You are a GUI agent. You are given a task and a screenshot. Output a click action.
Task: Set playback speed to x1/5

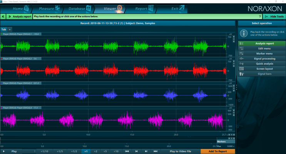pos(60,151)
